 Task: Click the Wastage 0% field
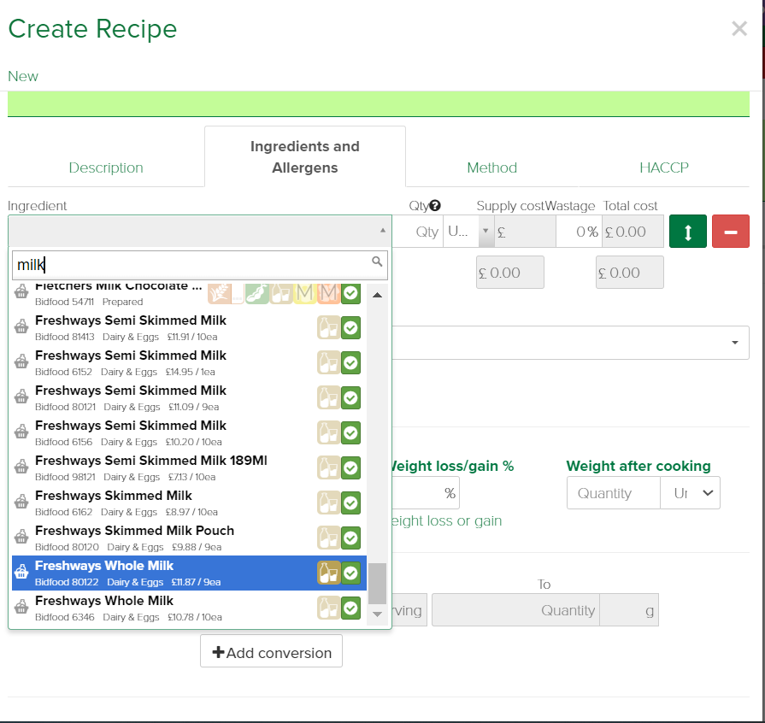pos(579,232)
